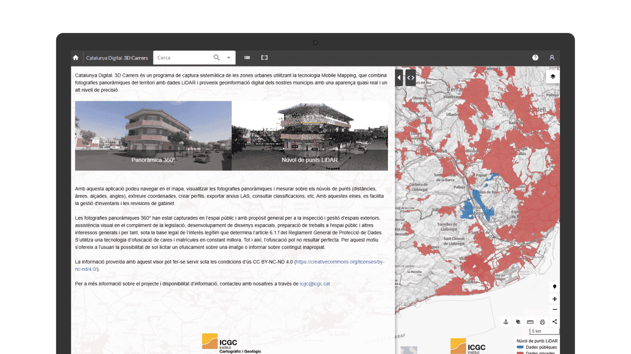Screen dimensions: 631x354
Task: Click the panel resize double-arrow button
Action: tap(410, 78)
